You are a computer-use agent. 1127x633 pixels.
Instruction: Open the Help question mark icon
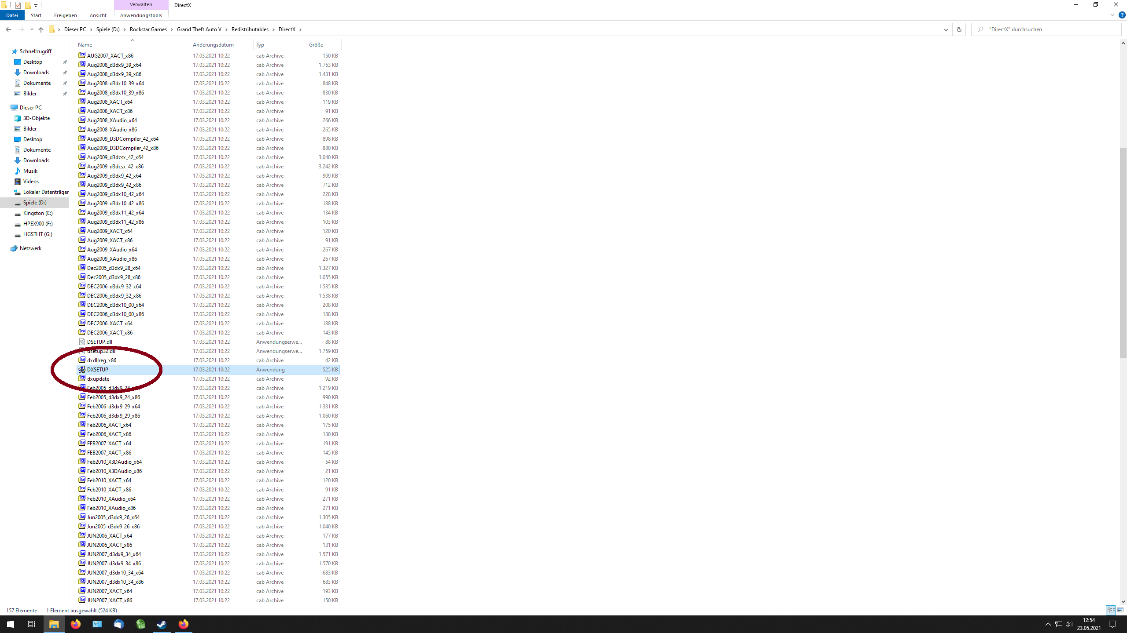pos(1122,15)
